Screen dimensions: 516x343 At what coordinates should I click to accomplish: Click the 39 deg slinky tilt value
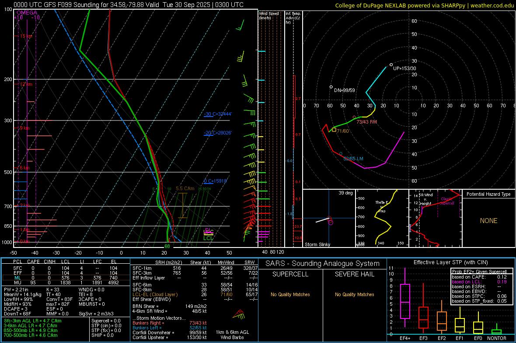(345, 193)
